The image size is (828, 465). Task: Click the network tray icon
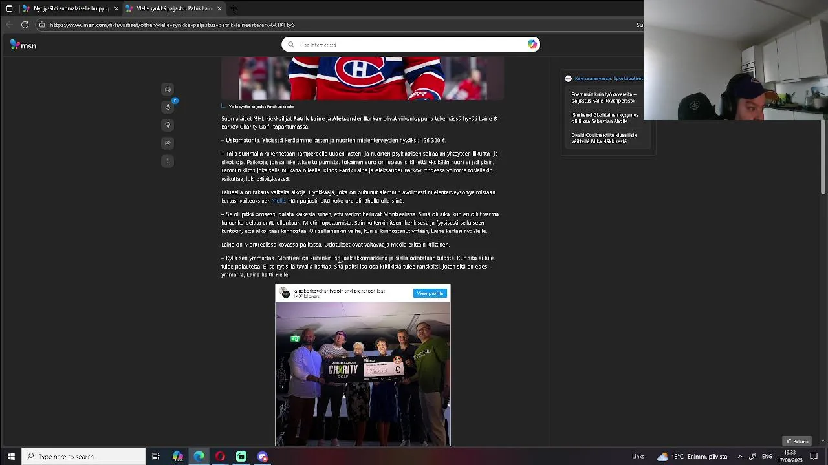pos(752,457)
